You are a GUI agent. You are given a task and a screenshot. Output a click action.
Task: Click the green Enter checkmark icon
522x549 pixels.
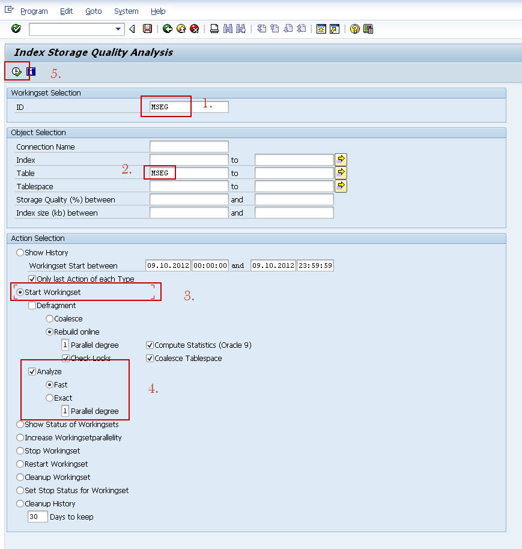pos(16,29)
